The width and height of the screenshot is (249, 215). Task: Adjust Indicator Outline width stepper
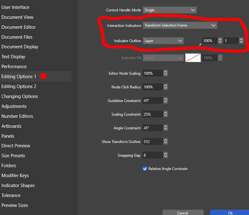(241, 41)
